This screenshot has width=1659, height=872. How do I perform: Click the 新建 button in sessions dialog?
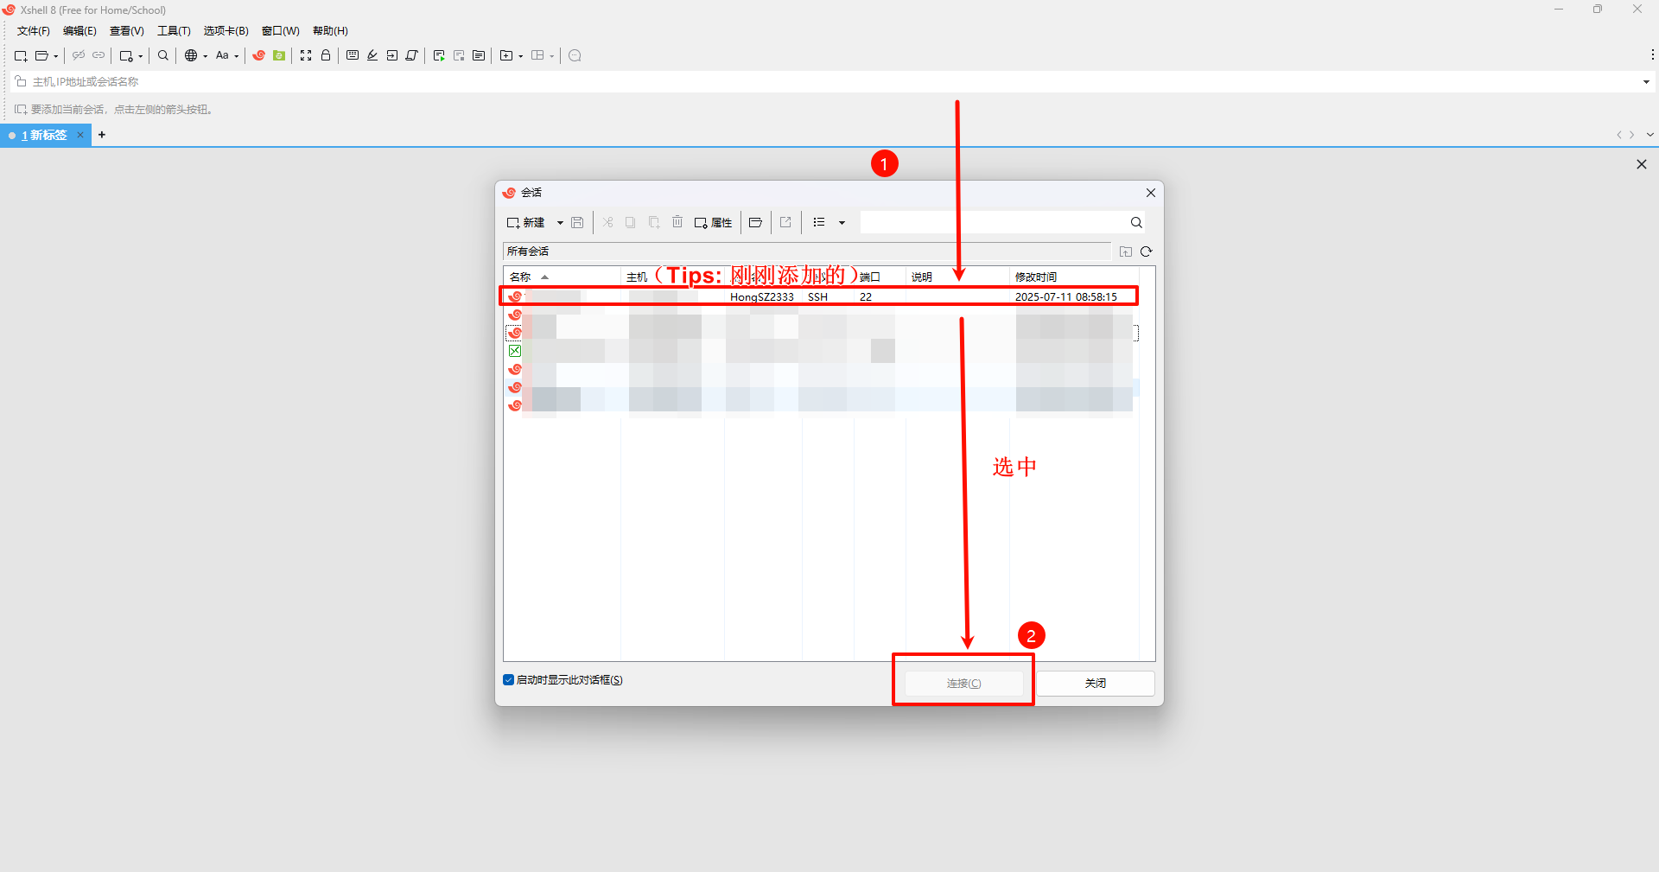tap(526, 223)
